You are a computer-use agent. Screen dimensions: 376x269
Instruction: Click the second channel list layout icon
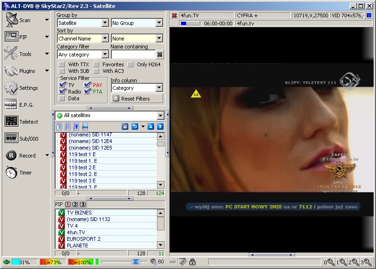[x=68, y=126]
